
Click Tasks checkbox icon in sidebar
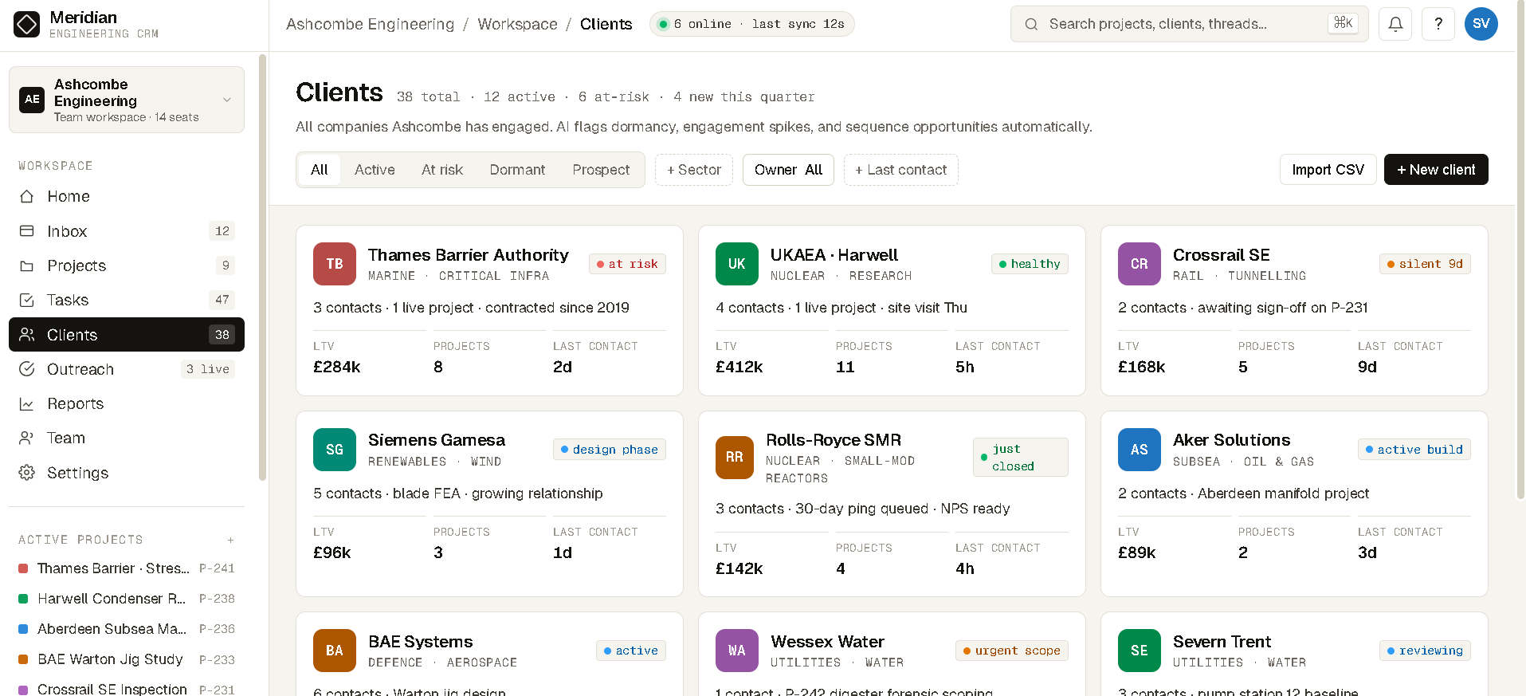coord(27,300)
